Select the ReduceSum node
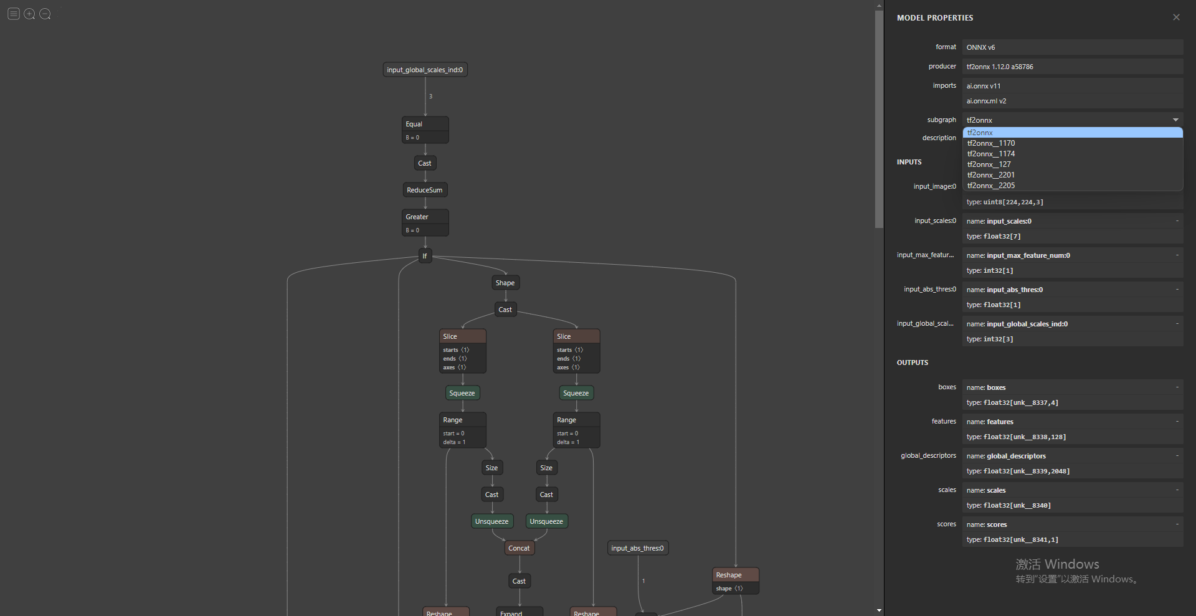 [425, 190]
